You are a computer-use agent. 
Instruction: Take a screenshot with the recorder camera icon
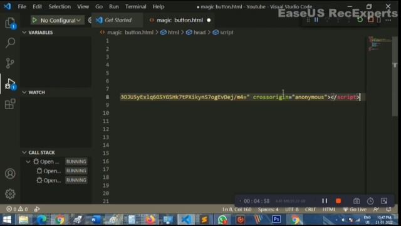[357, 201]
